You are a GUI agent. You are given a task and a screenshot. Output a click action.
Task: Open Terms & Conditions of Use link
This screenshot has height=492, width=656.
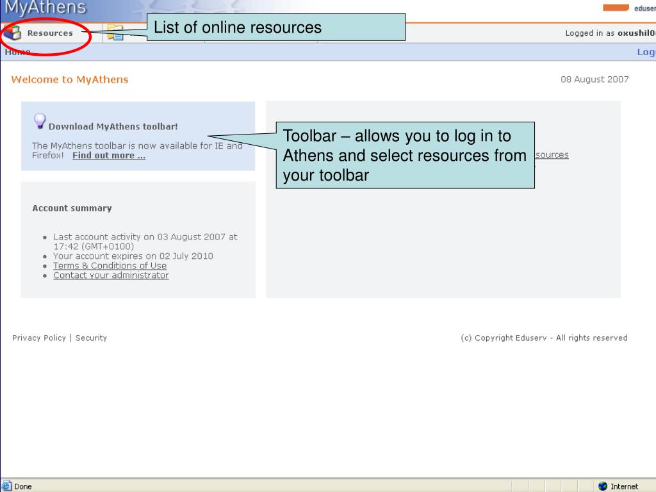pyautogui.click(x=110, y=266)
